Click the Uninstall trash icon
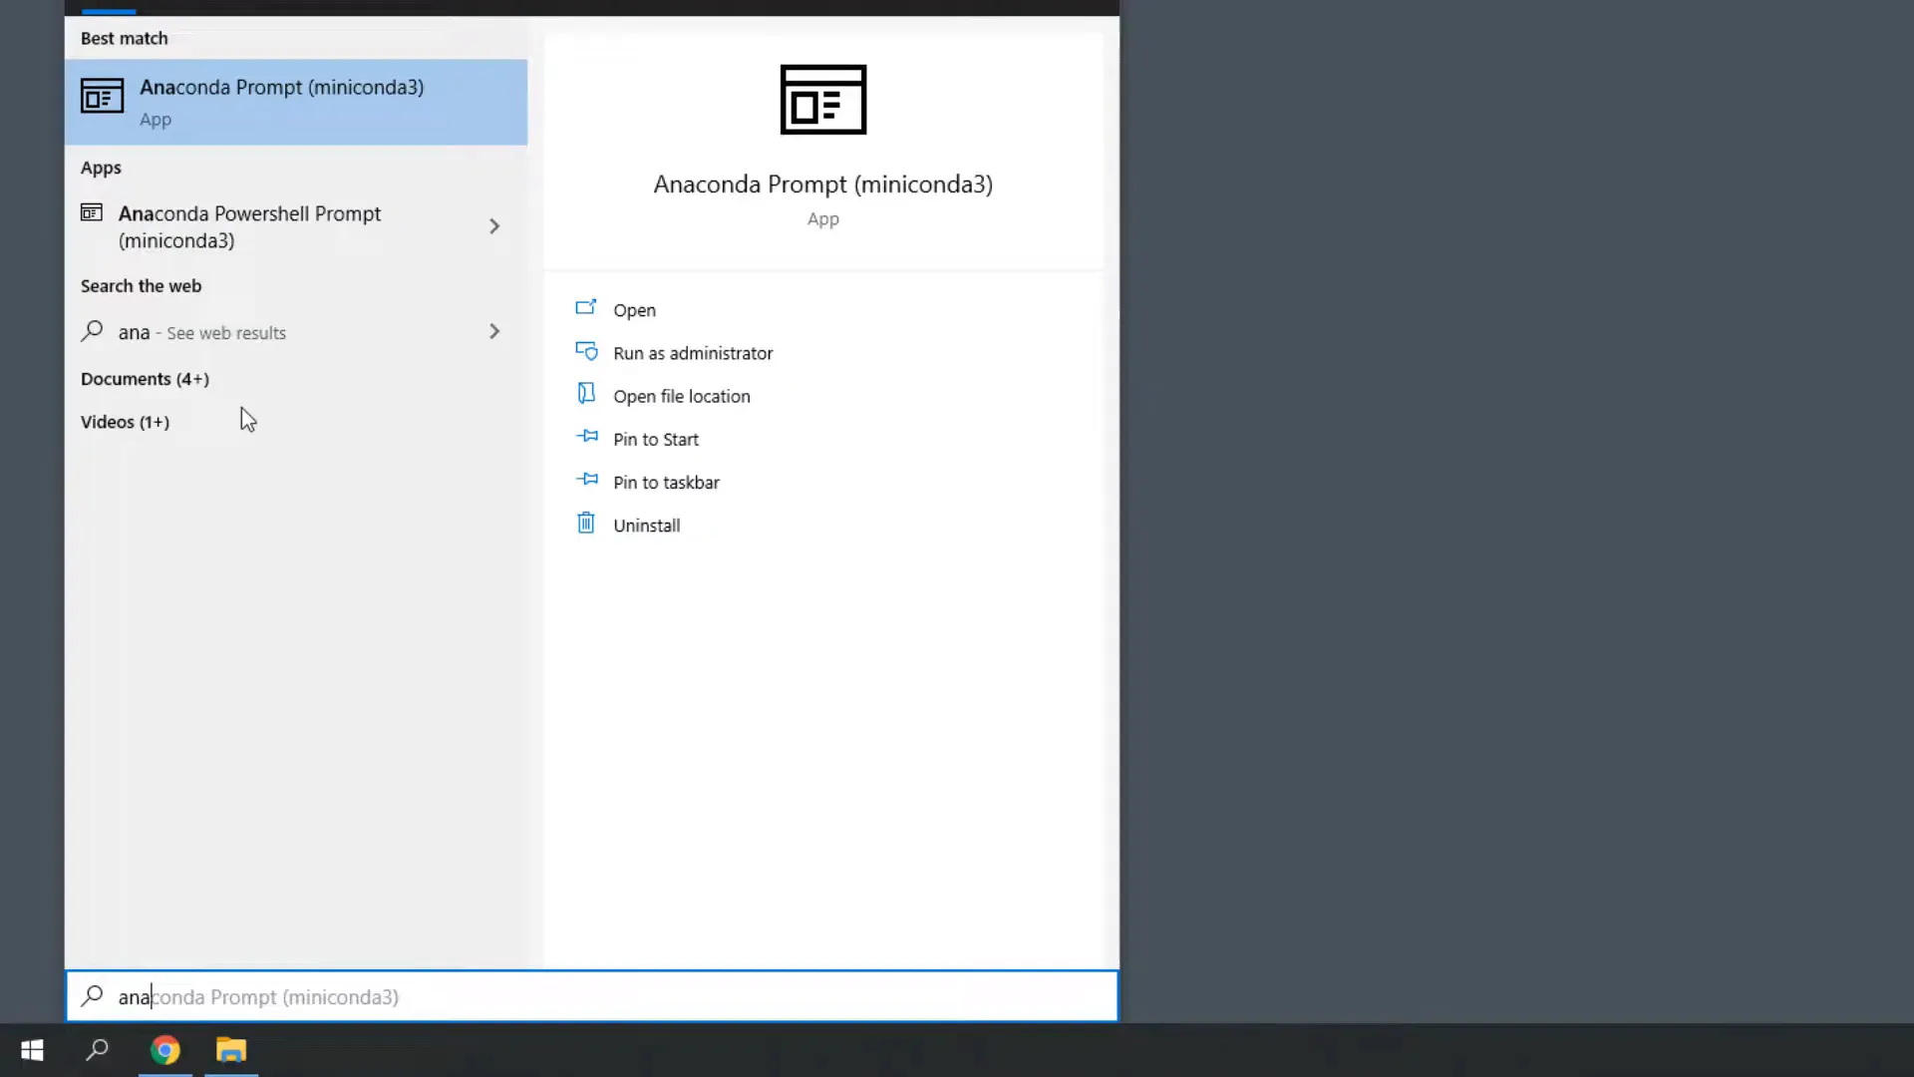Image resolution: width=1914 pixels, height=1077 pixels. coord(586,523)
